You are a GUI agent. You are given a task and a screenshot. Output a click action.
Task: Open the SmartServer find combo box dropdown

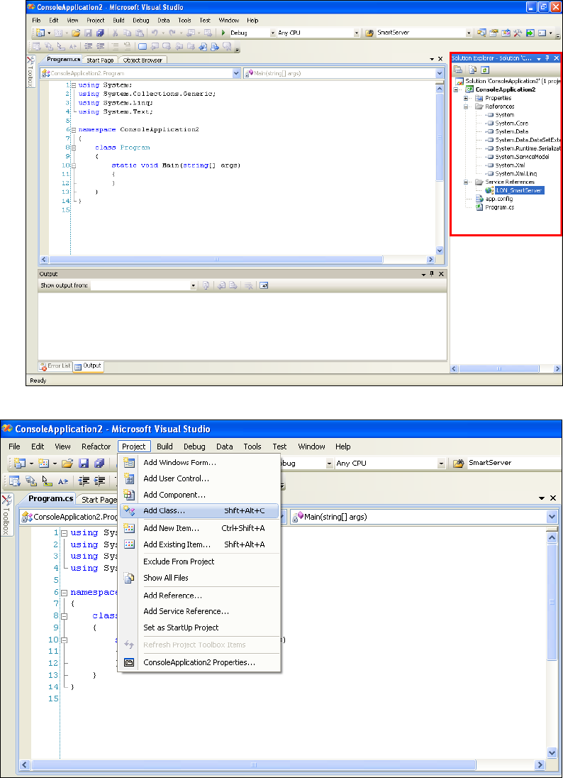[x=469, y=33]
